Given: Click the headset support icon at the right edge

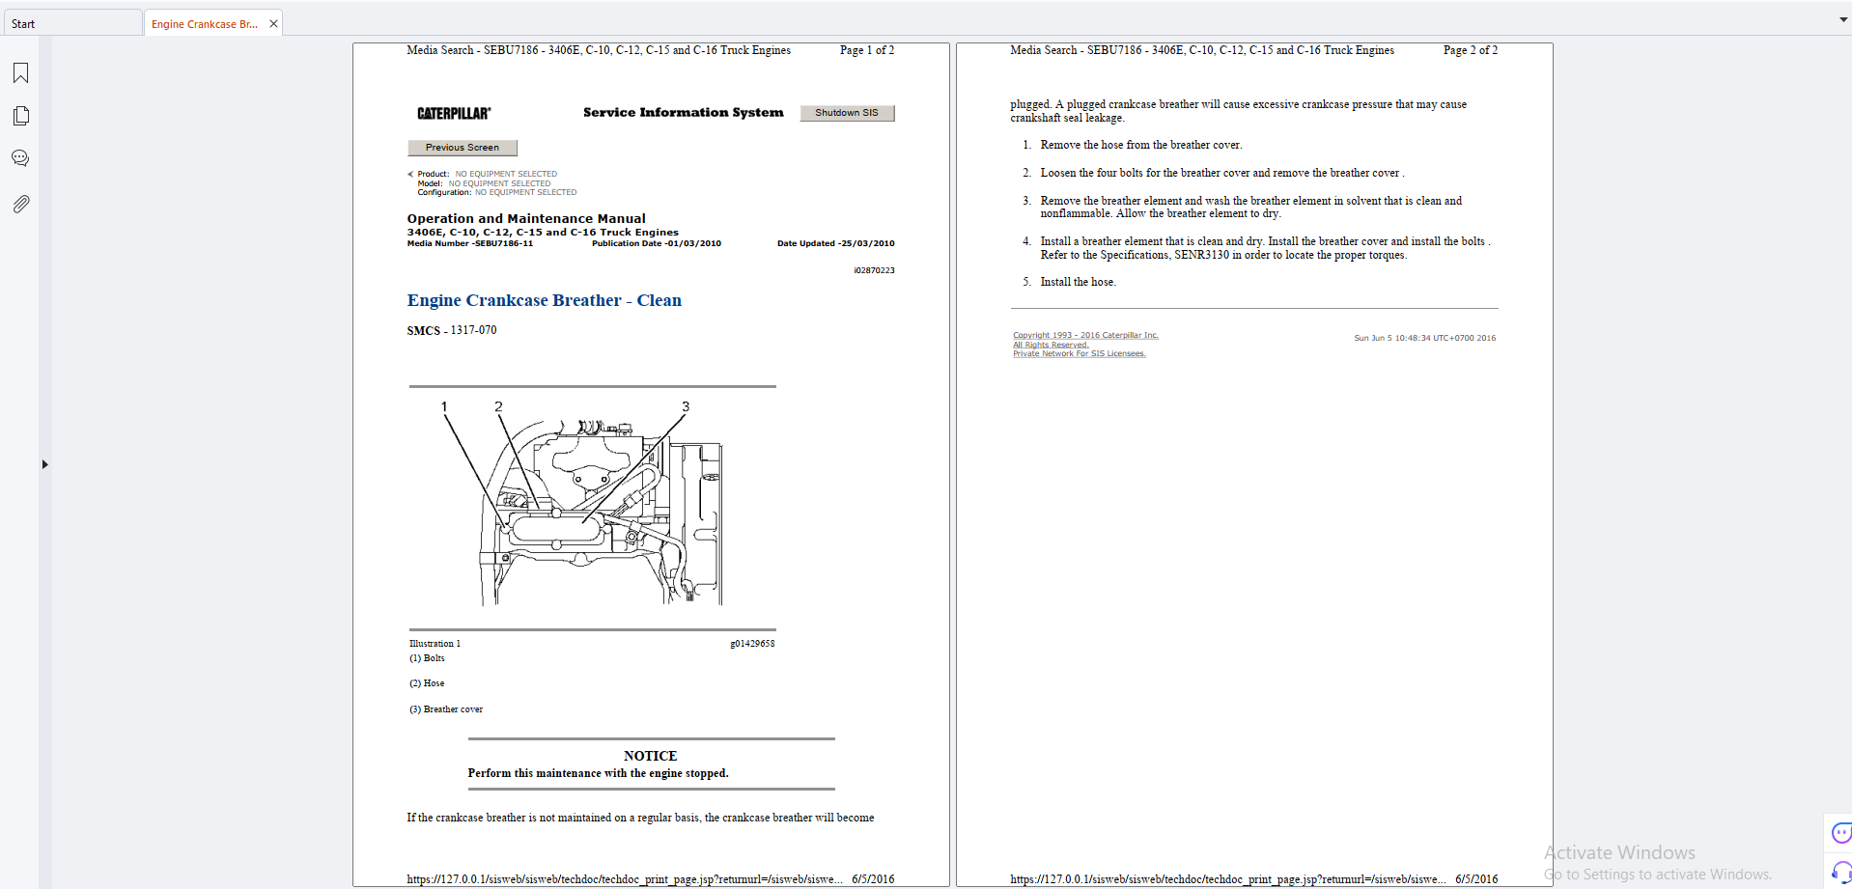Looking at the screenshot, I should (x=1841, y=872).
